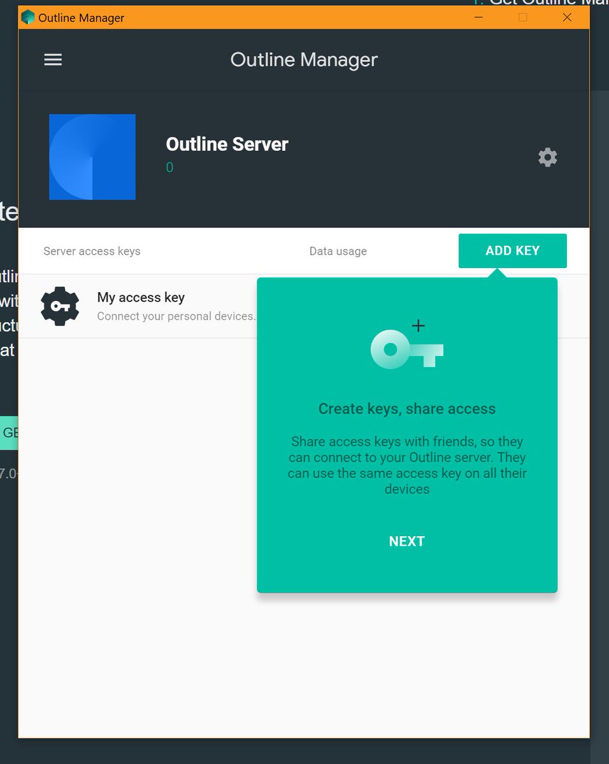Click the Outline app icon in title bar
This screenshot has width=609, height=764.
click(28, 17)
